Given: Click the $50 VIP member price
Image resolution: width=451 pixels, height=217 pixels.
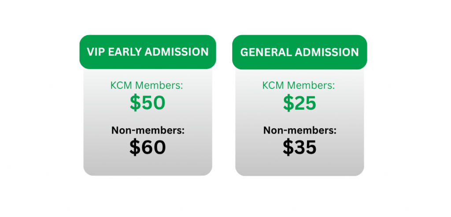Looking at the screenshot, I should [x=148, y=102].
